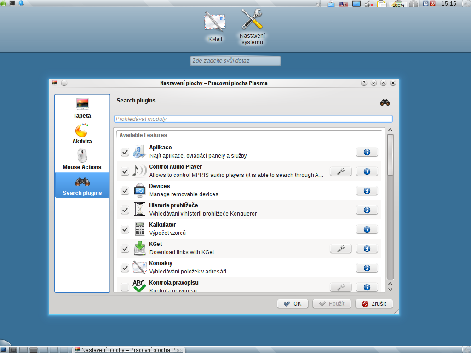
Task: Select the Nastavení plochy taskbar entry
Action: 129,350
